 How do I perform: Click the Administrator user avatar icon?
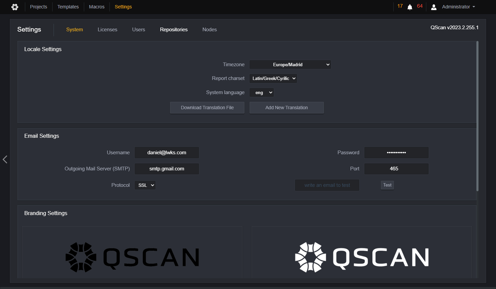434,7
